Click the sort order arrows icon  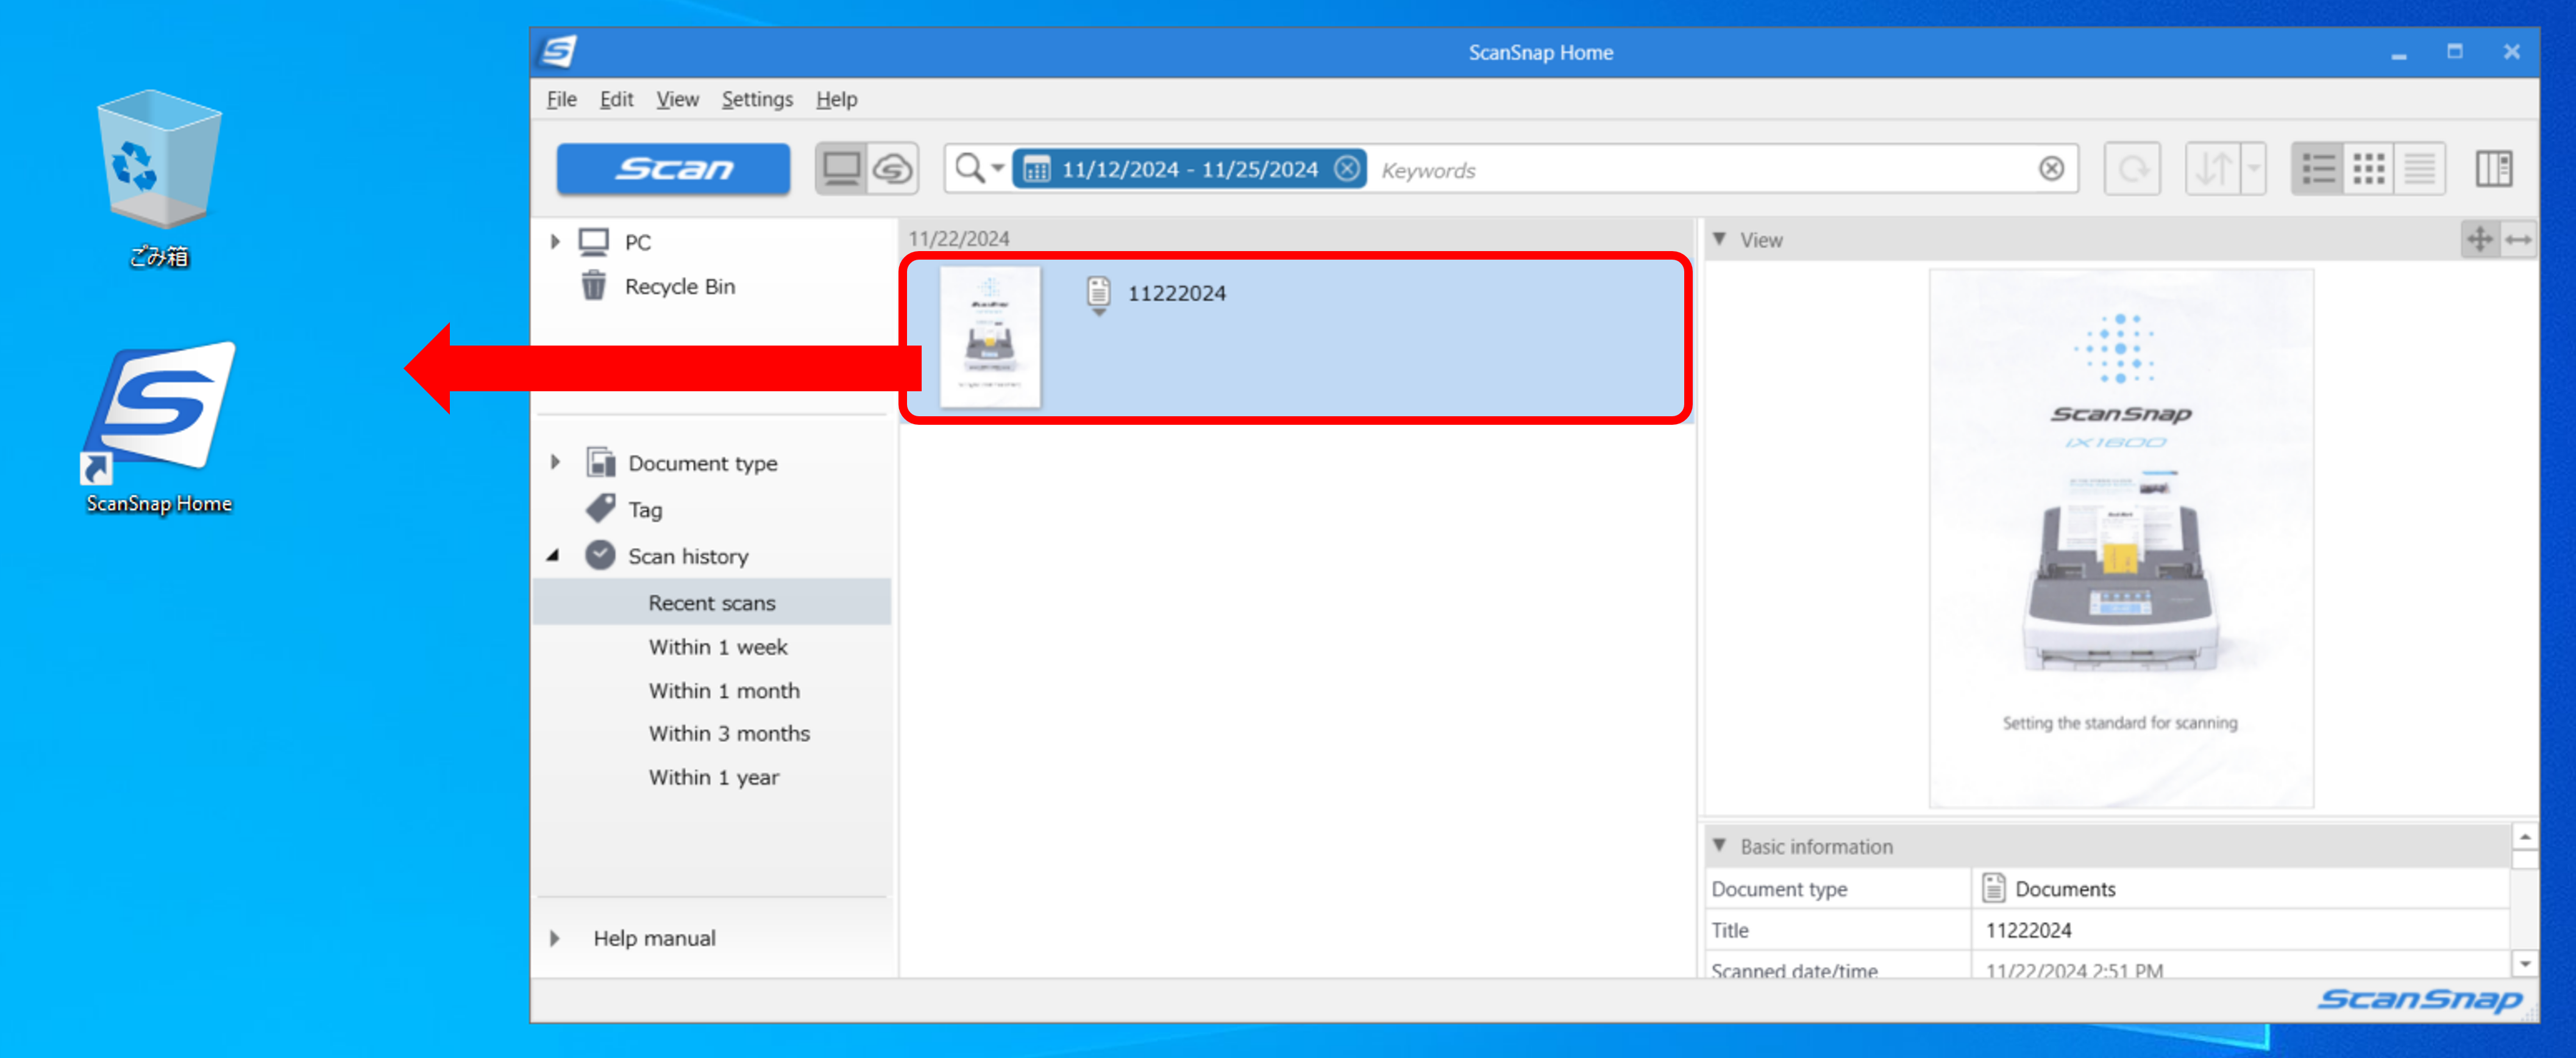2214,169
